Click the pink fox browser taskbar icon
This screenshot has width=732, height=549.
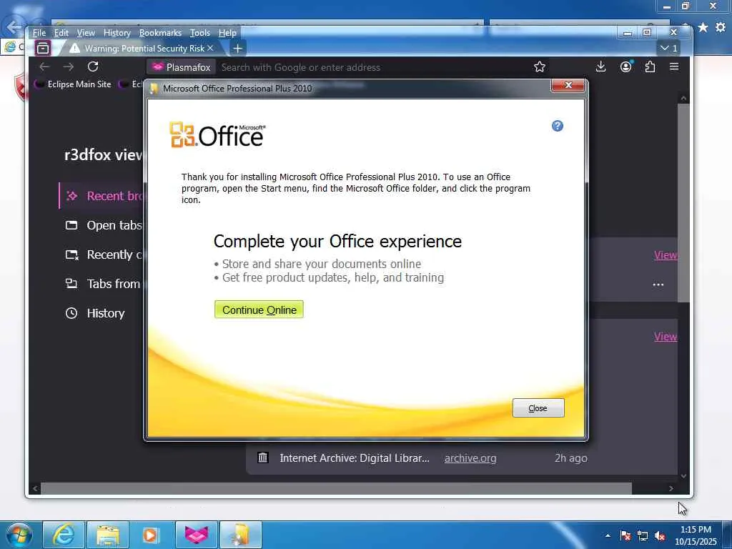[197, 535]
